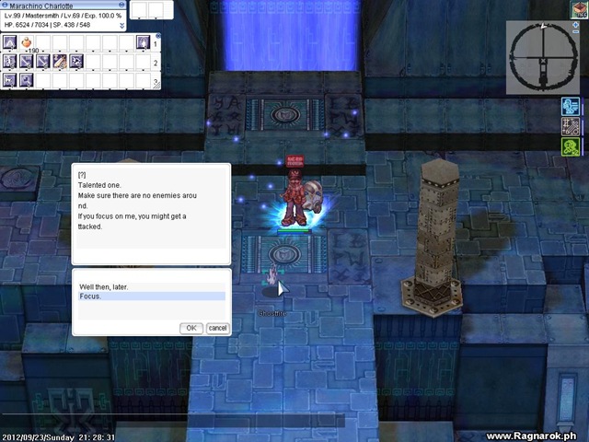
Task: Zoom out the minimap with minus button
Action: [576, 32]
